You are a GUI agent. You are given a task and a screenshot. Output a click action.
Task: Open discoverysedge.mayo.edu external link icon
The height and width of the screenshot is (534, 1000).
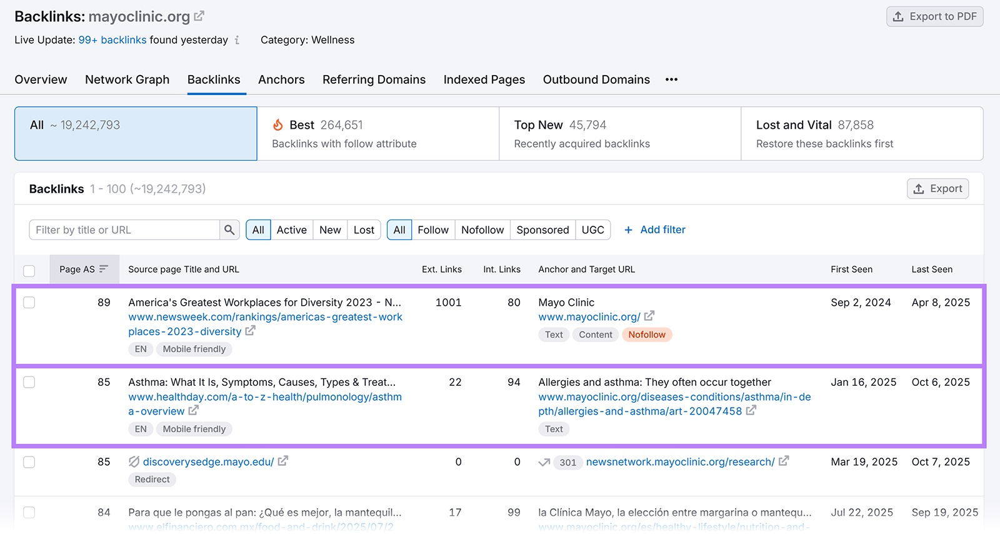click(x=283, y=461)
